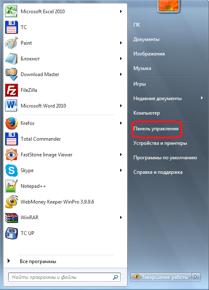Open the shutdown options arrow next to Завершение работы
The height and width of the screenshot is (290, 209).
196,277
